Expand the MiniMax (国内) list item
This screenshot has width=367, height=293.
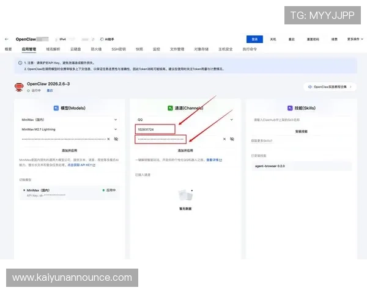[x=24, y=190]
